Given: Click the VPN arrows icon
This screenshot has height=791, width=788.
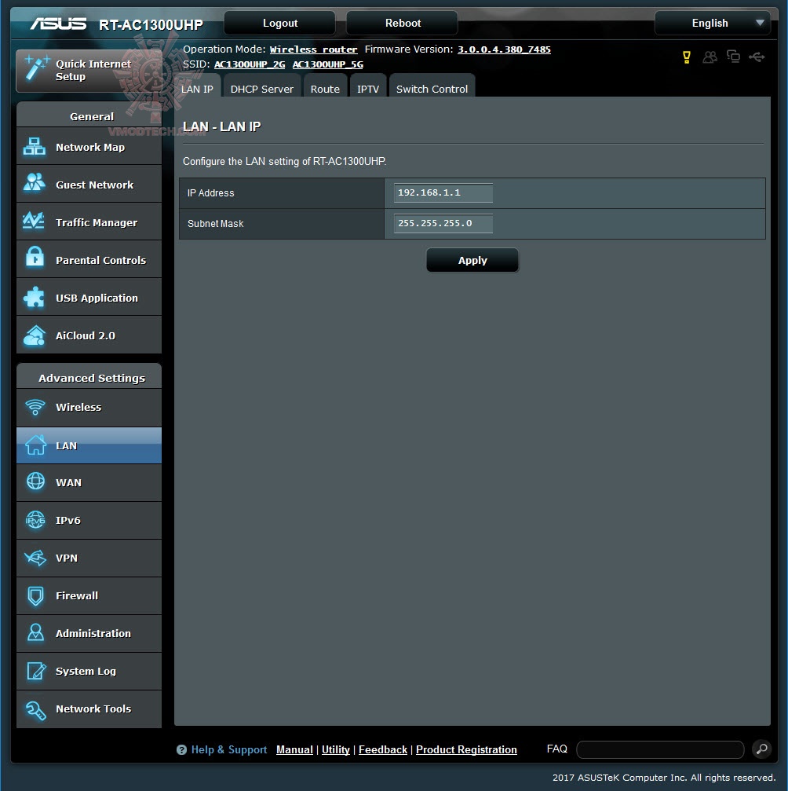Looking at the screenshot, I should coord(35,558).
